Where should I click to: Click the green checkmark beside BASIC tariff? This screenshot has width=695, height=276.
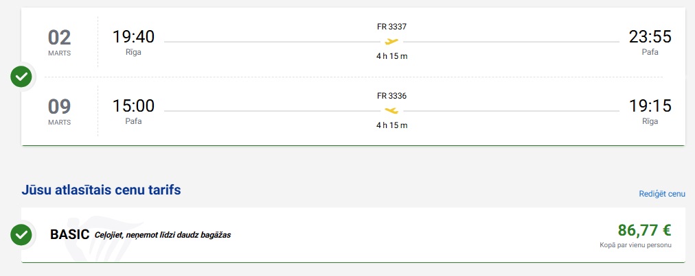[x=22, y=234]
